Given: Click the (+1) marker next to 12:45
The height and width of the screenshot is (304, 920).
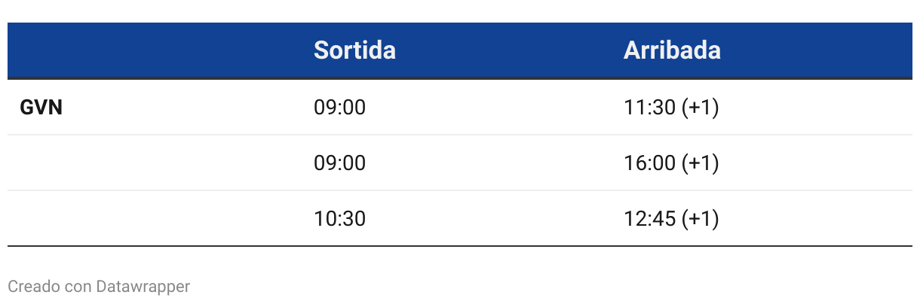Looking at the screenshot, I should point(700,219).
